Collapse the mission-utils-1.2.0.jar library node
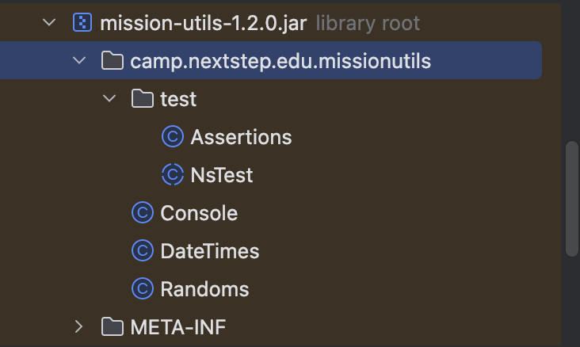The height and width of the screenshot is (347, 580). click(50, 22)
